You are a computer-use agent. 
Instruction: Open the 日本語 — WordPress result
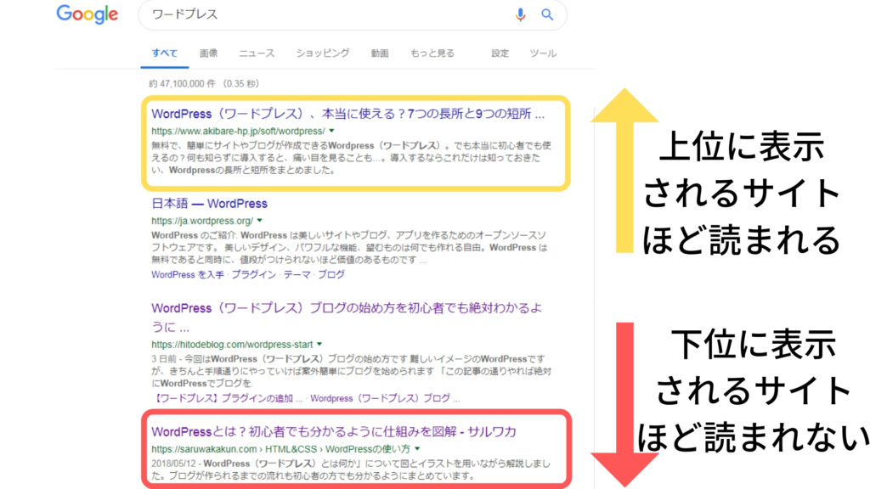[x=209, y=204]
